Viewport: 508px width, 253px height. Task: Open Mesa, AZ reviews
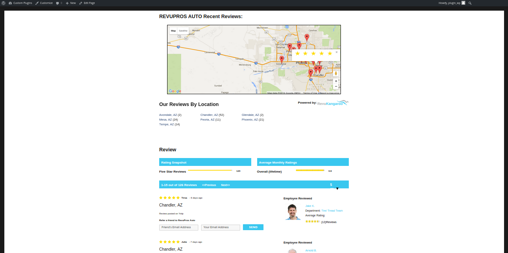(166, 120)
